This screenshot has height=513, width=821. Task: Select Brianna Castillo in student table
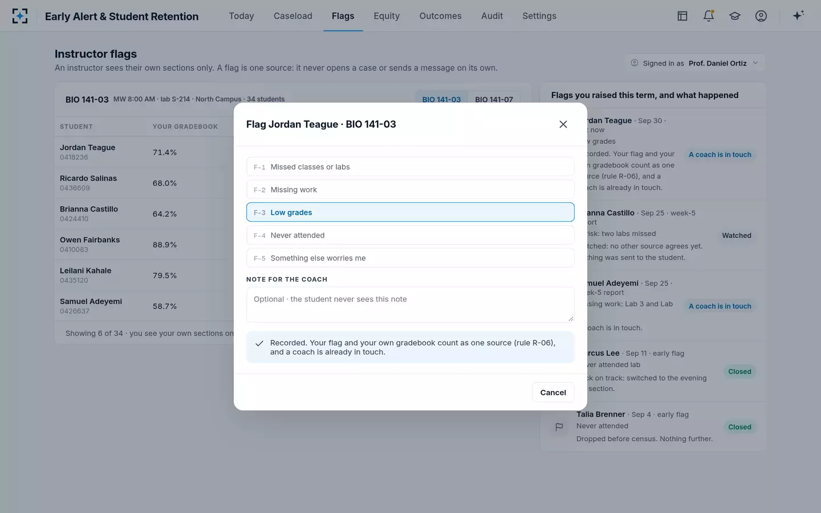pos(89,209)
